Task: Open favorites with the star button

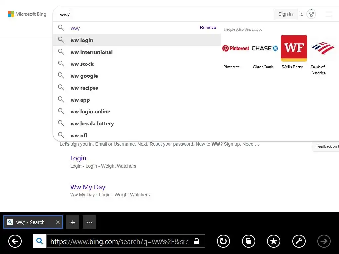Action: (x=274, y=241)
